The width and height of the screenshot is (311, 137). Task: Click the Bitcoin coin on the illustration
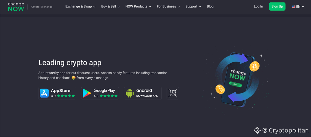254,67
